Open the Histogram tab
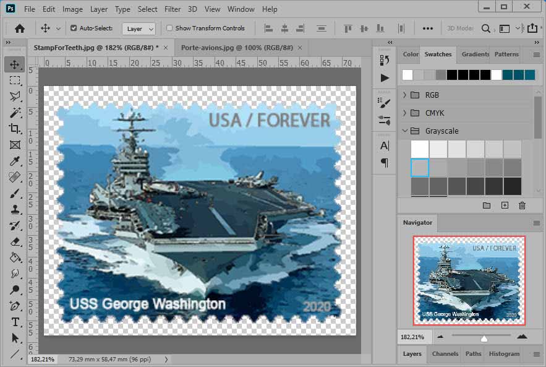Viewport: 546px width, 367px height. 504,354
